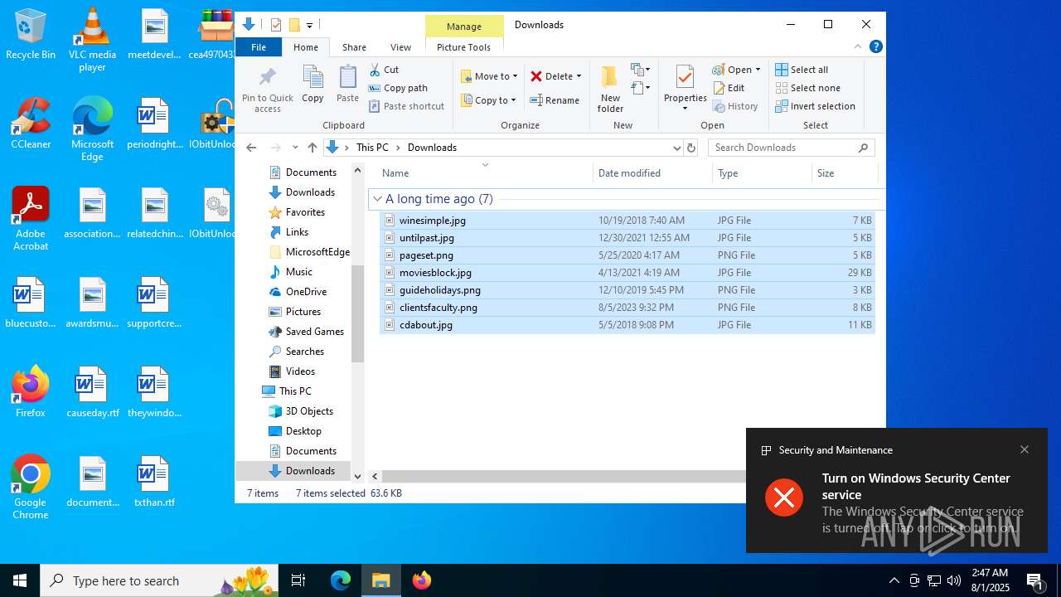Collapse the 'A long time ago' group
Viewport: 1061px width, 597px height.
point(377,199)
